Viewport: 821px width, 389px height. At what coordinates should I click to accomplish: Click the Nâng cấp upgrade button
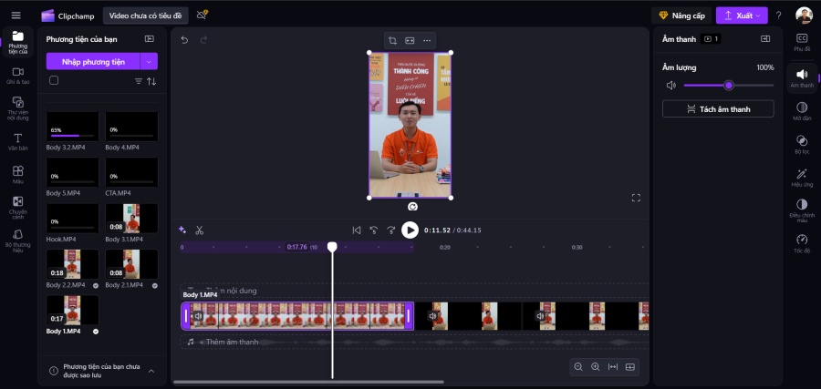click(681, 15)
